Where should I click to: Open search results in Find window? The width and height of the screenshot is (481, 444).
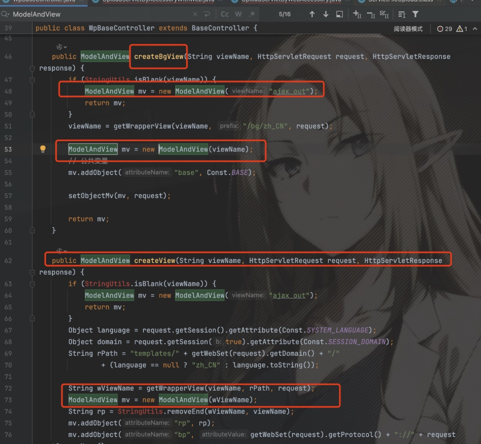click(x=339, y=14)
